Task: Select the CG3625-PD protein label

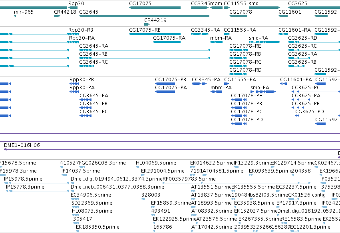Action: 310,112
